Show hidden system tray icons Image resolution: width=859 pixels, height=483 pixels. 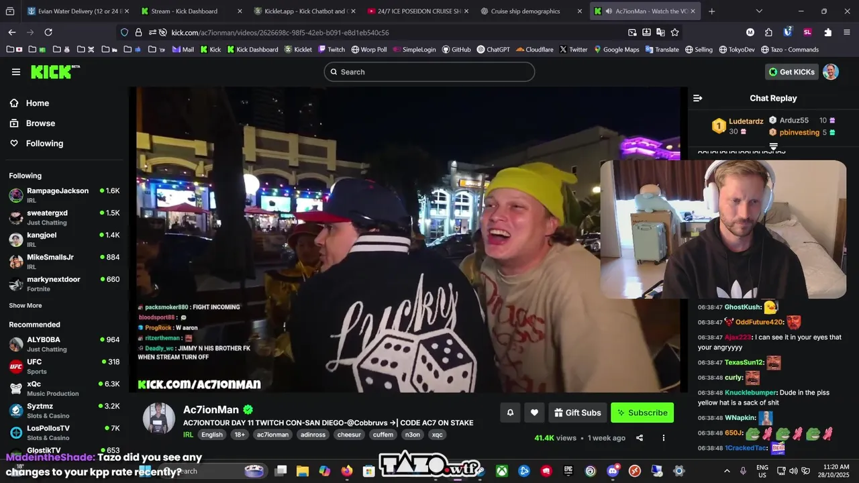tap(727, 471)
